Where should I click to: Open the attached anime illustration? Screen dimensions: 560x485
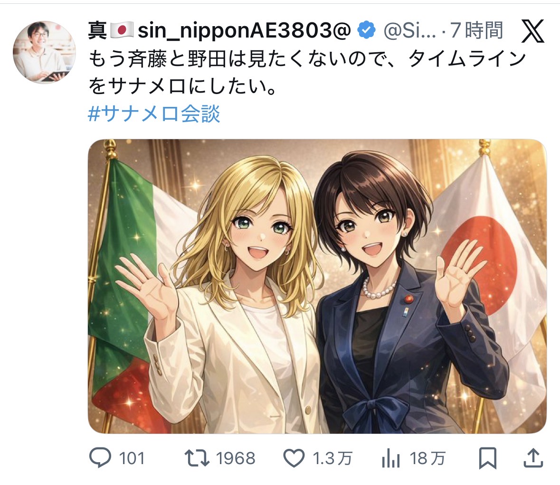pos(317,286)
